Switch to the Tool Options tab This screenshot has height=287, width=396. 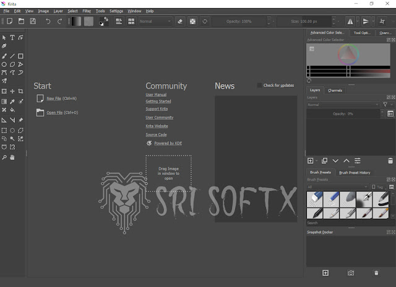(362, 33)
